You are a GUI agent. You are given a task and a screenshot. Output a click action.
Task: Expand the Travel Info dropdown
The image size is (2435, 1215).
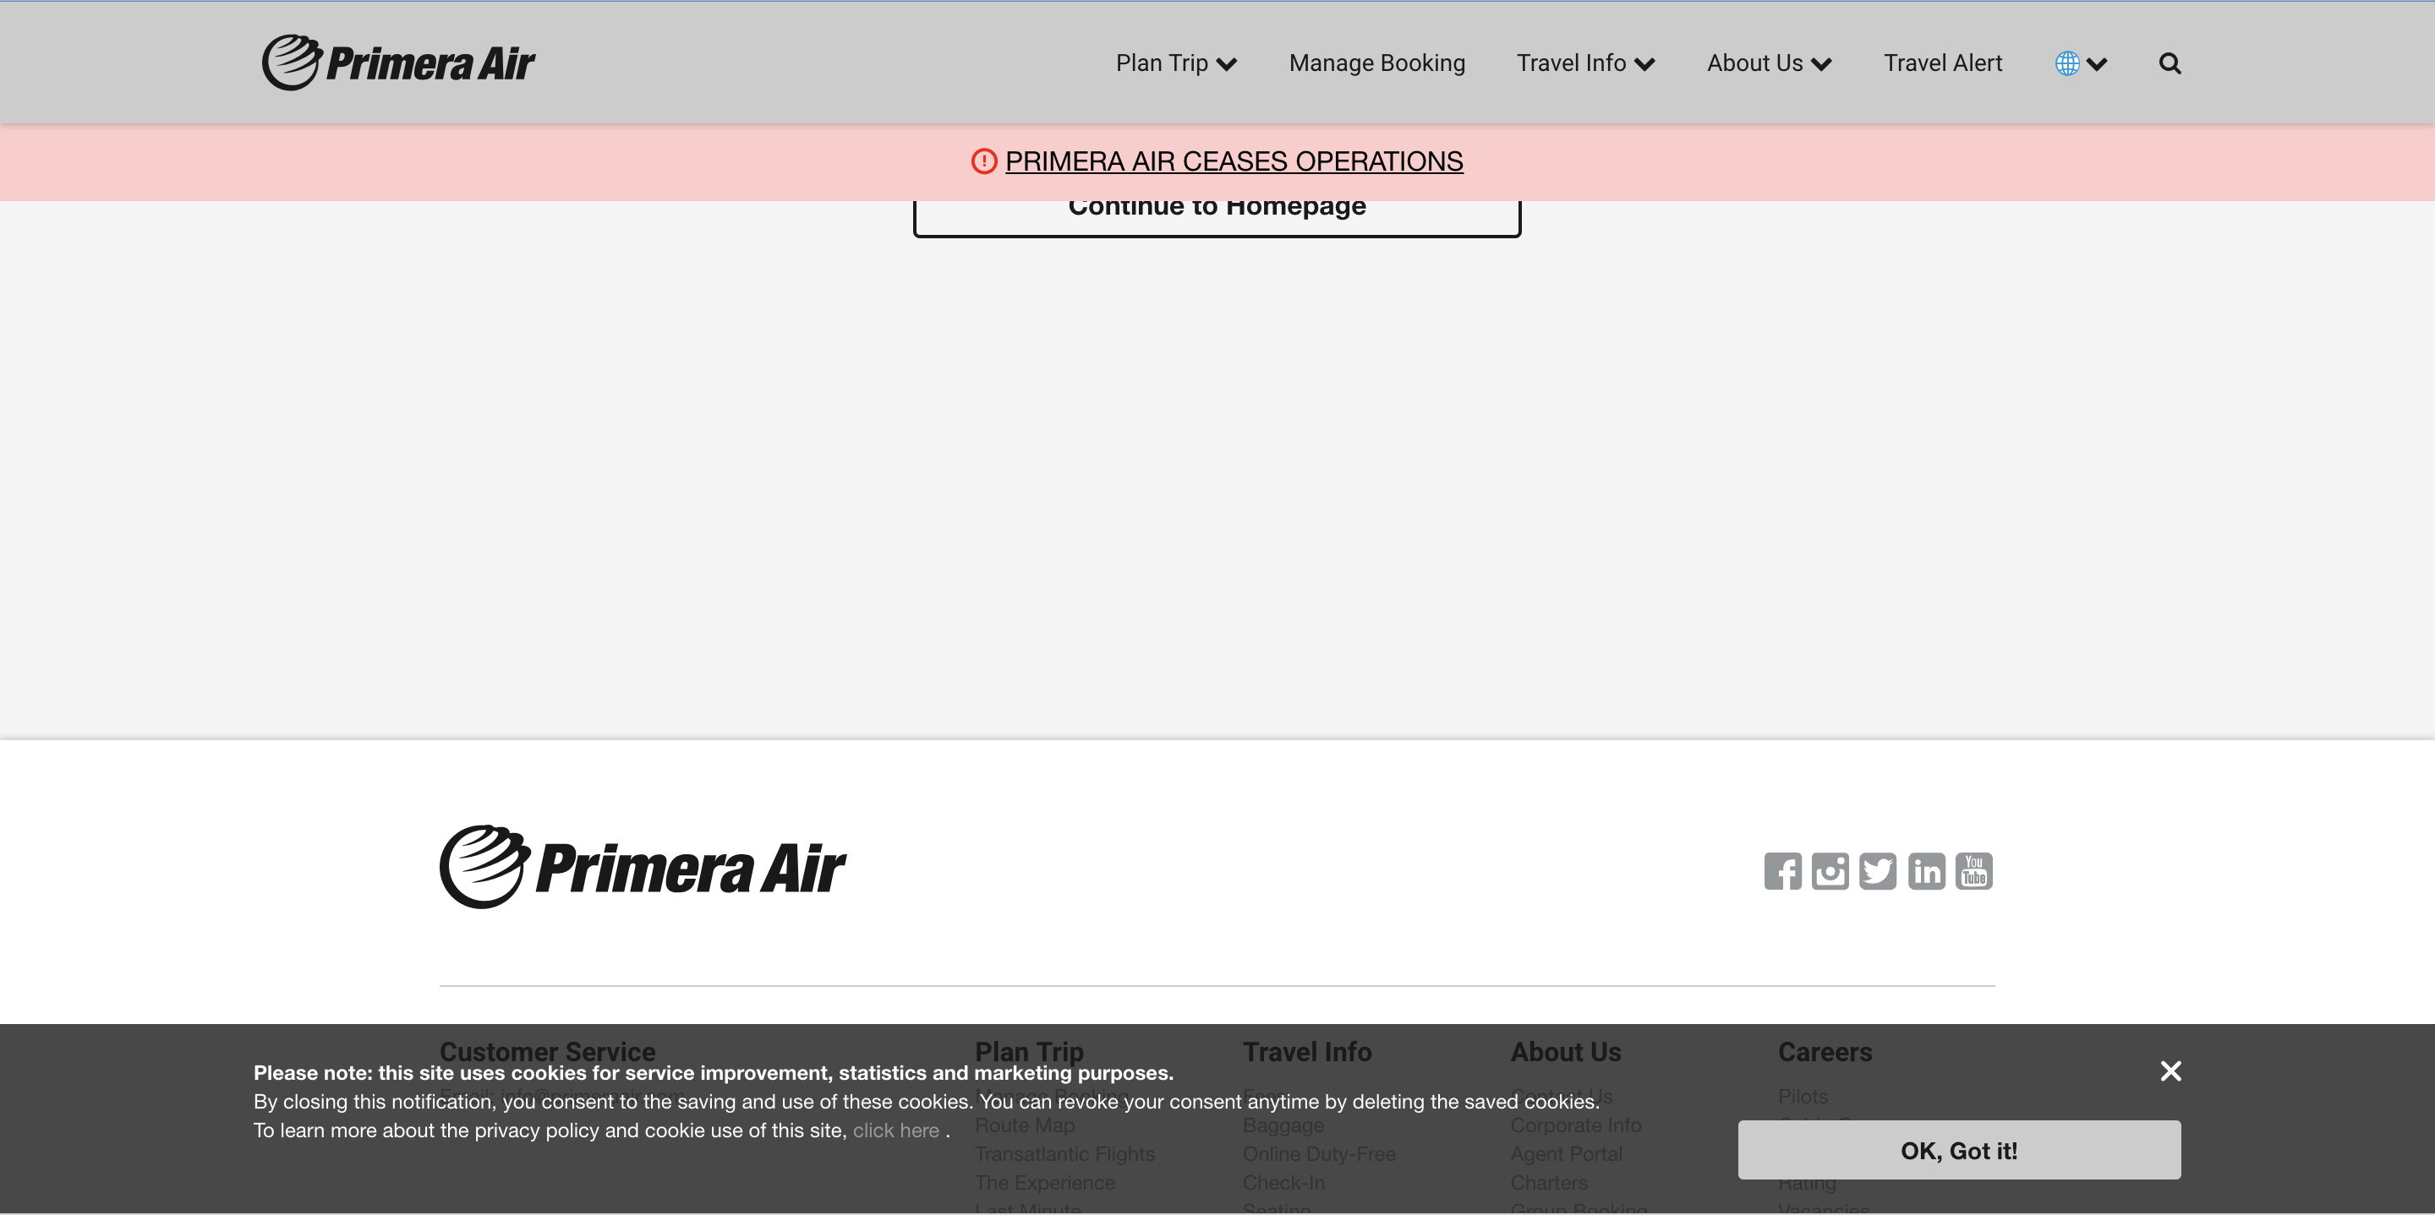1585,63
